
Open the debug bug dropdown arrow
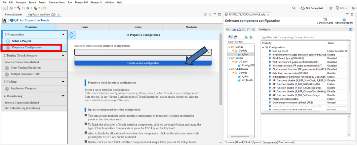click(x=31, y=8)
